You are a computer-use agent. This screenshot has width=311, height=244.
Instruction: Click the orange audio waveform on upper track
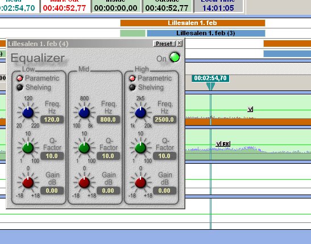pos(248,122)
